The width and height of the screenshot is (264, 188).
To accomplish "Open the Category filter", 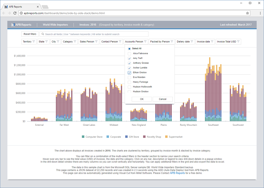I will [x=70, y=42].
